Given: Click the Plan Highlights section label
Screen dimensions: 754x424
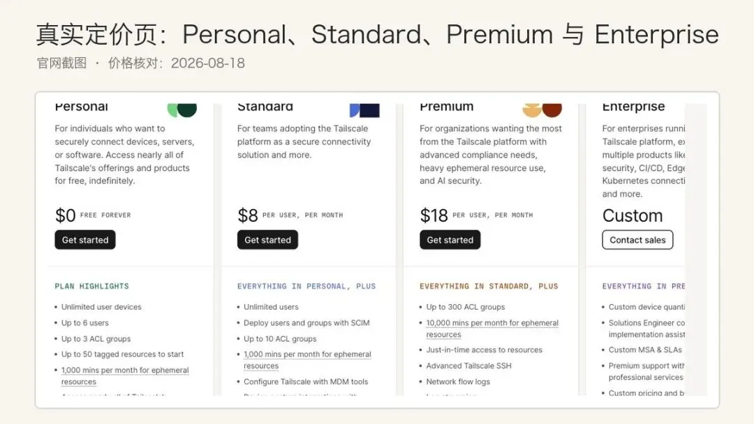Looking at the screenshot, I should [x=92, y=286].
